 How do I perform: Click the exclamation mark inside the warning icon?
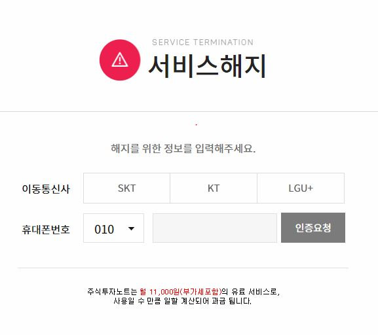pyautogui.click(x=120, y=60)
